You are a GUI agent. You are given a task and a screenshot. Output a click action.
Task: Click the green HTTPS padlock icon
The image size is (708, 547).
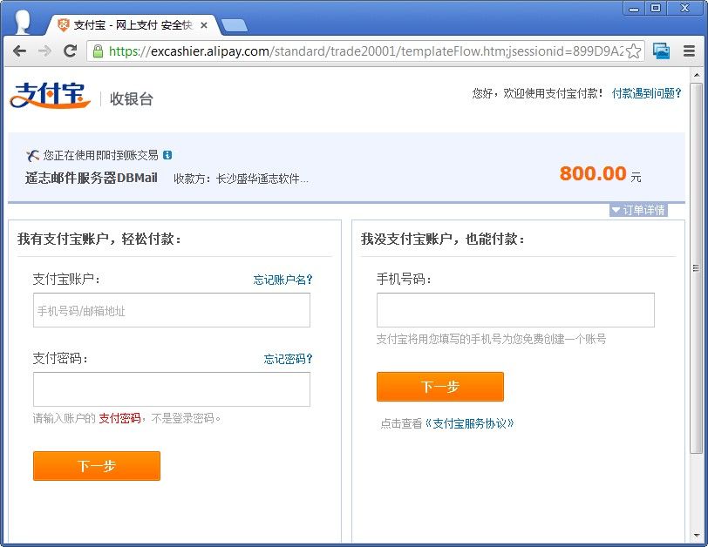click(98, 51)
